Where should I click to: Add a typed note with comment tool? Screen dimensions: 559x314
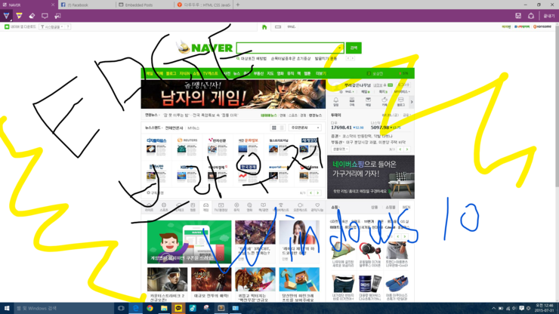[x=45, y=16]
